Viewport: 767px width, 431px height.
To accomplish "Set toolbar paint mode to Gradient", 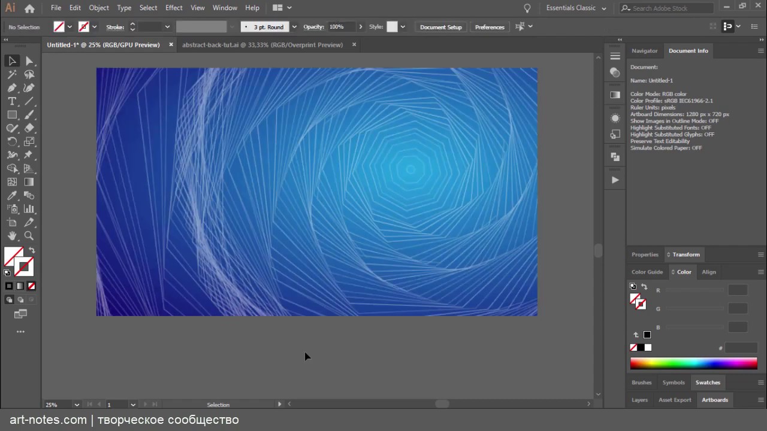I will click(20, 286).
